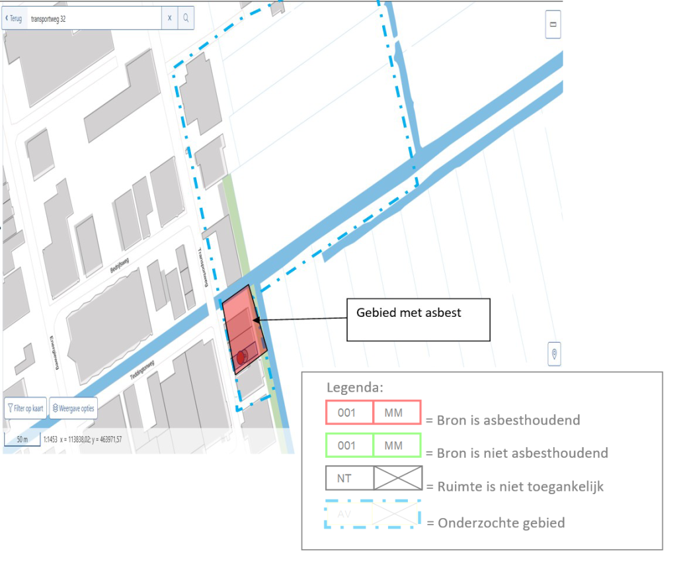Image resolution: width=677 pixels, height=561 pixels.
Task: Click the 'transportweg 32' search field
Action: click(x=93, y=19)
